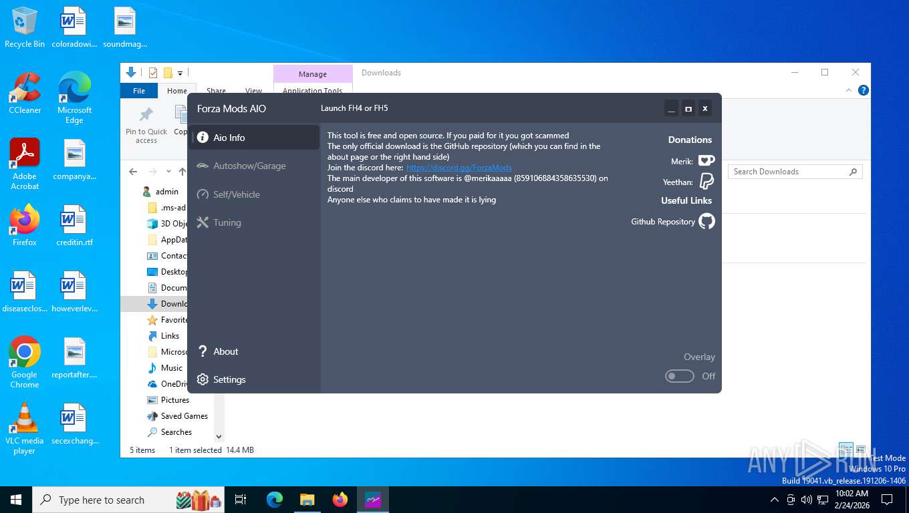The image size is (909, 513).
Task: Click the taskbar search box
Action: point(128,500)
